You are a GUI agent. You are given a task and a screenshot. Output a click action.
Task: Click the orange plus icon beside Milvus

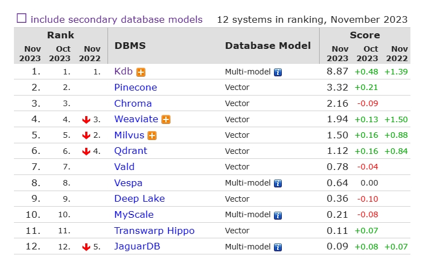tap(152, 136)
